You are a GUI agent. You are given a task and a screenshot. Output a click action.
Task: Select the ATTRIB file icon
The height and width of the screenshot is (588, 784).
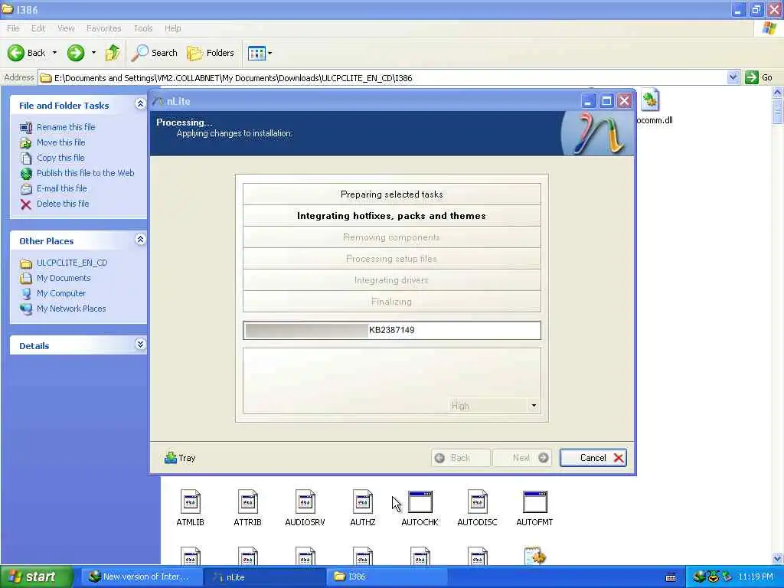click(247, 502)
